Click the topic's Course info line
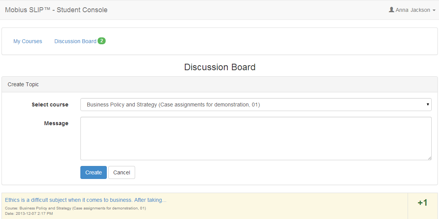Screen dimensions: 439x219 tap(75, 208)
